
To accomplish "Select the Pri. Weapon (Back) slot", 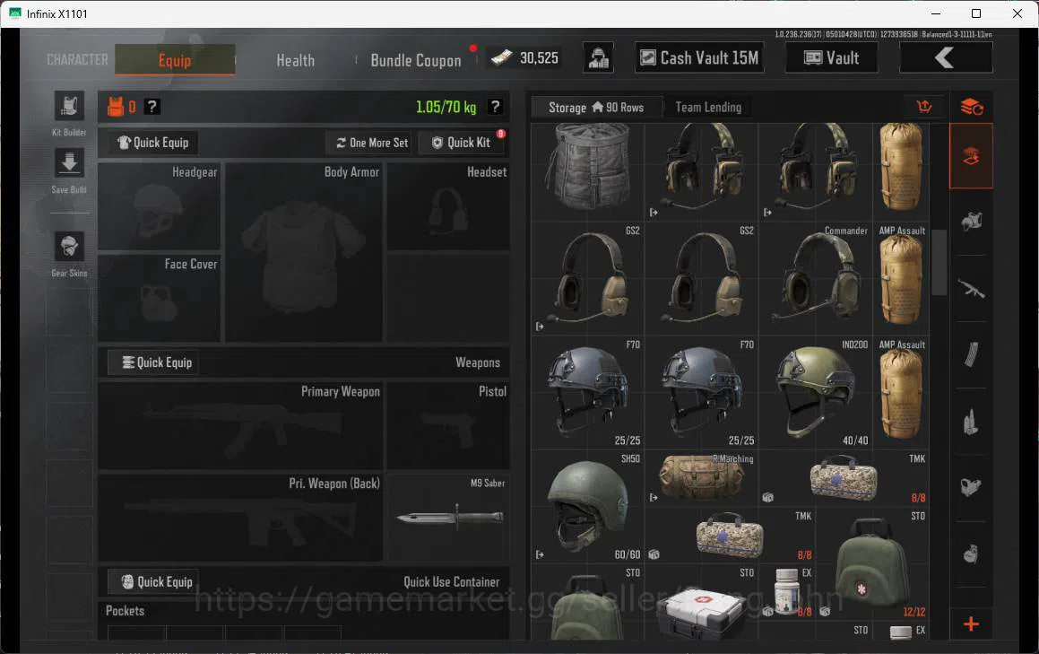I will (x=240, y=518).
